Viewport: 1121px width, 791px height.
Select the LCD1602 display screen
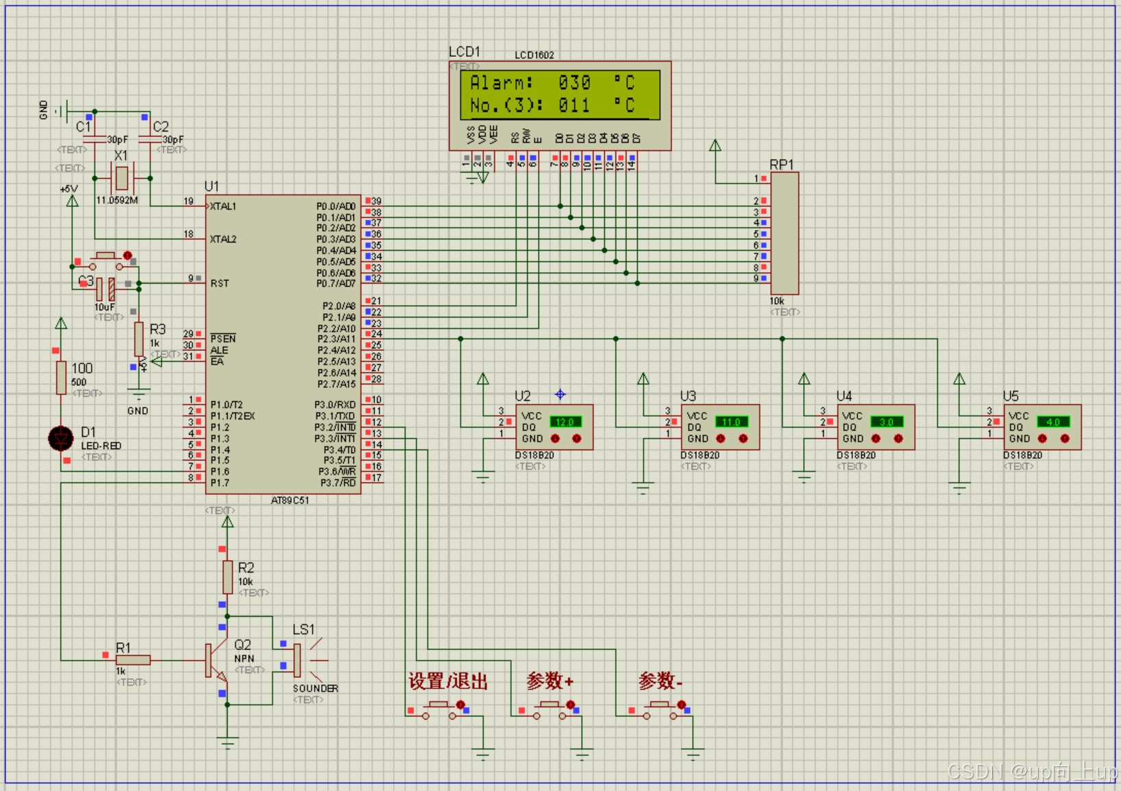560,94
